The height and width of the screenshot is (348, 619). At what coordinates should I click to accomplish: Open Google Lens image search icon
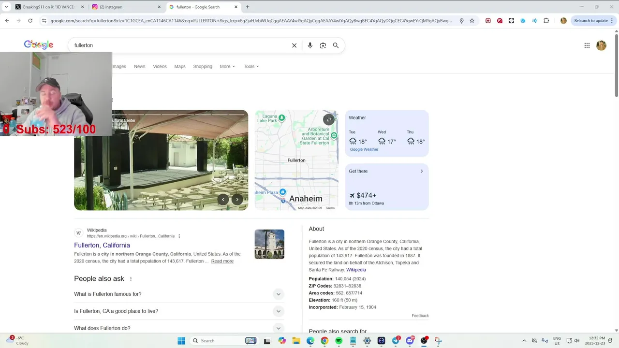tap(323, 45)
